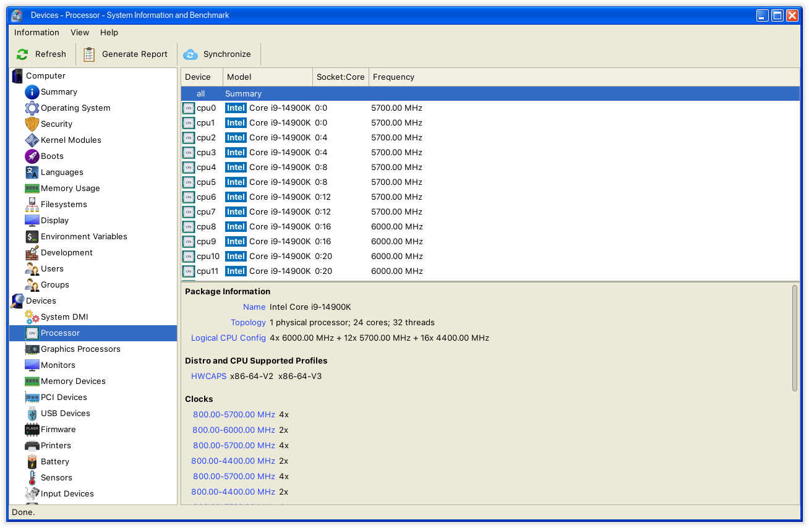This screenshot has width=809, height=528.
Task: Select the Printers icon
Action: tap(32, 446)
